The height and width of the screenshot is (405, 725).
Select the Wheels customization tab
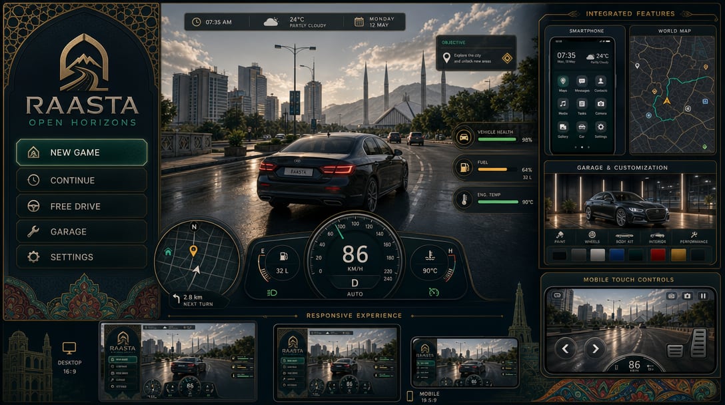(x=592, y=238)
